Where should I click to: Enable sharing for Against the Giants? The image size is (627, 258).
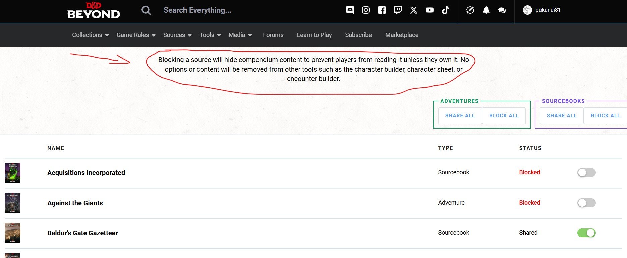click(x=586, y=203)
